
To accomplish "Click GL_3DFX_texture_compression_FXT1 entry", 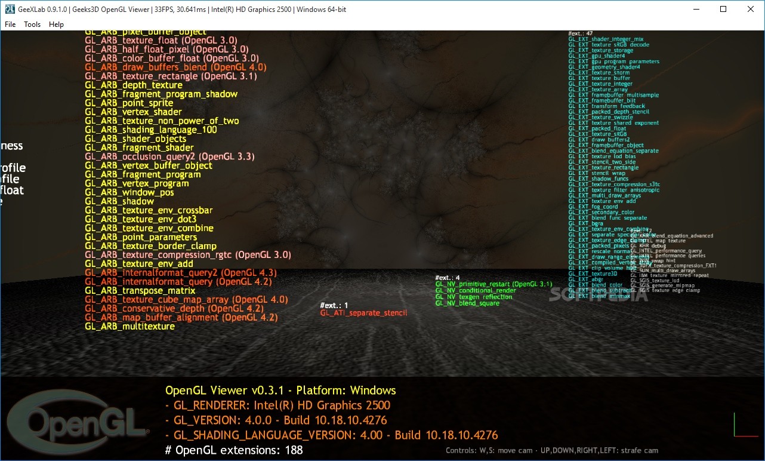I will pyautogui.click(x=673, y=265).
